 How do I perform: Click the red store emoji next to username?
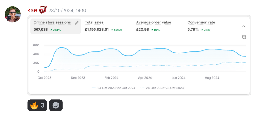coord(43,10)
